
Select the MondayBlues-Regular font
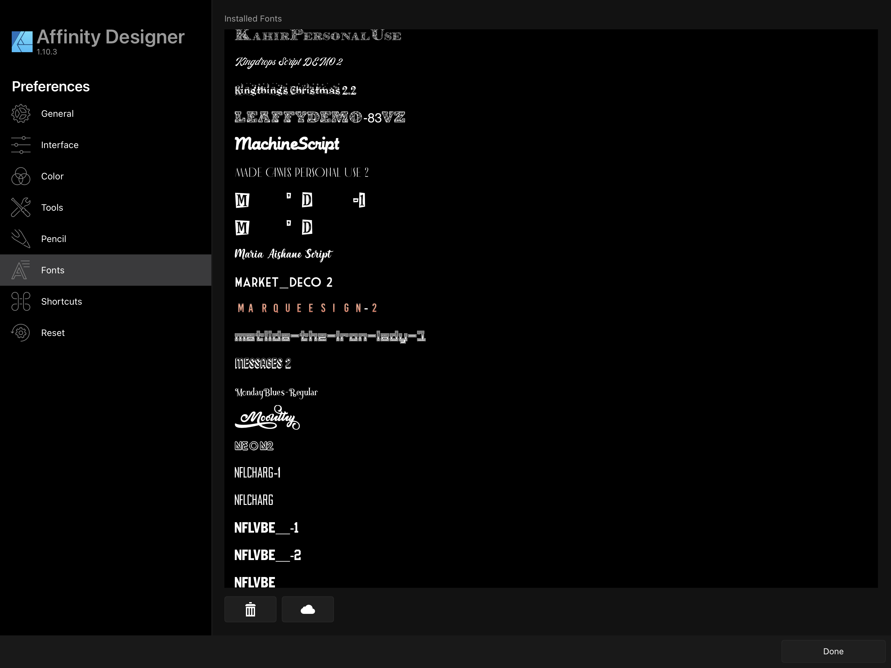[x=276, y=392]
